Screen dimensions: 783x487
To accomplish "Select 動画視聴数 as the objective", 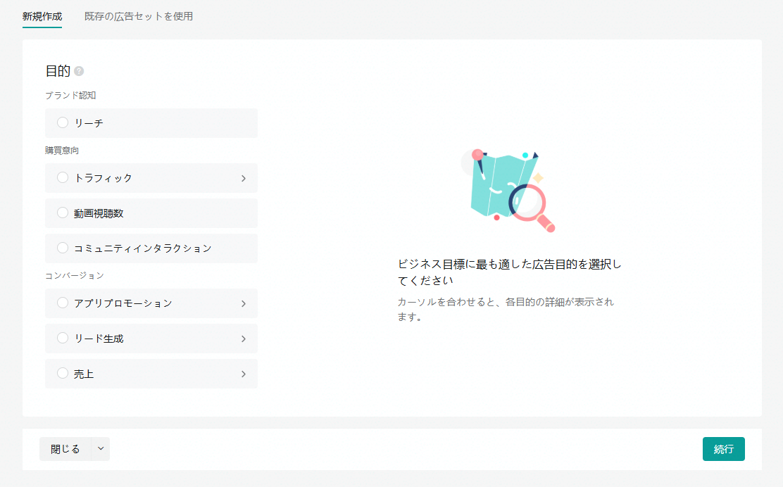I will tap(63, 213).
